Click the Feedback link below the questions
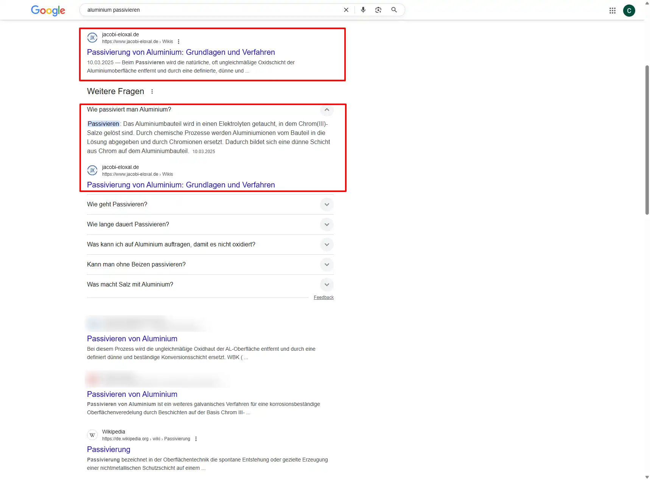 click(x=323, y=297)
